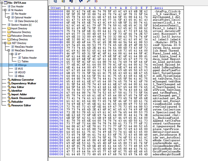
Task: Click the Resource Directory folder icon
Action: pos(9,32)
